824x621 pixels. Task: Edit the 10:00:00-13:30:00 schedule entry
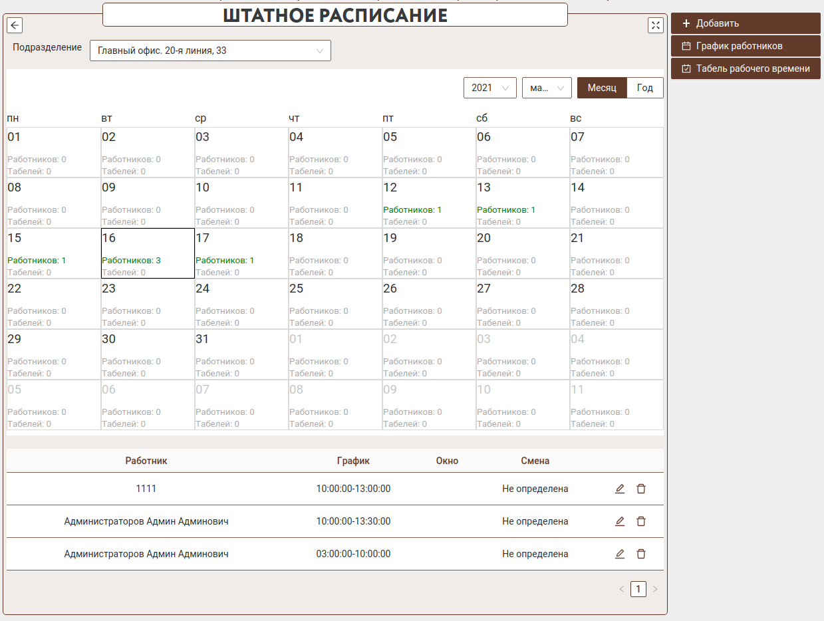pyautogui.click(x=620, y=521)
